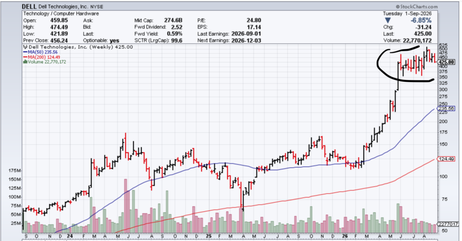Image resolution: width=462 pixels, height=241 pixels.
Task: Click the 235.56 MA(50) axis value tag
Action: pyautogui.click(x=446, y=109)
